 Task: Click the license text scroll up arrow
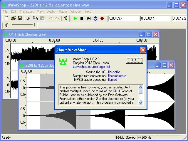coord(140,87)
